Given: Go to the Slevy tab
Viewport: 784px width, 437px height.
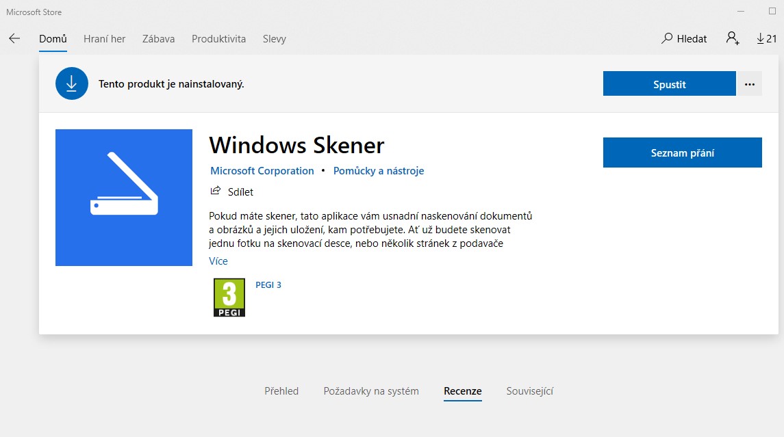Looking at the screenshot, I should (275, 39).
